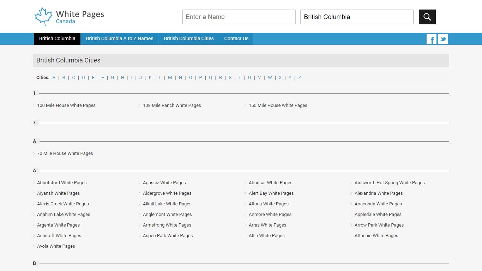Open Anahim Lake White Pages link
Viewport: 482px width, 271px height.
(64, 215)
